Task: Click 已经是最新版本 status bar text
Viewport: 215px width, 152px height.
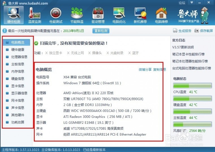Action: point(94,150)
